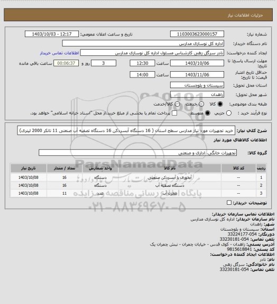Select the خدمت radio button
Image resolution: width=277 pixels, height=304 pixels.
[201, 104]
